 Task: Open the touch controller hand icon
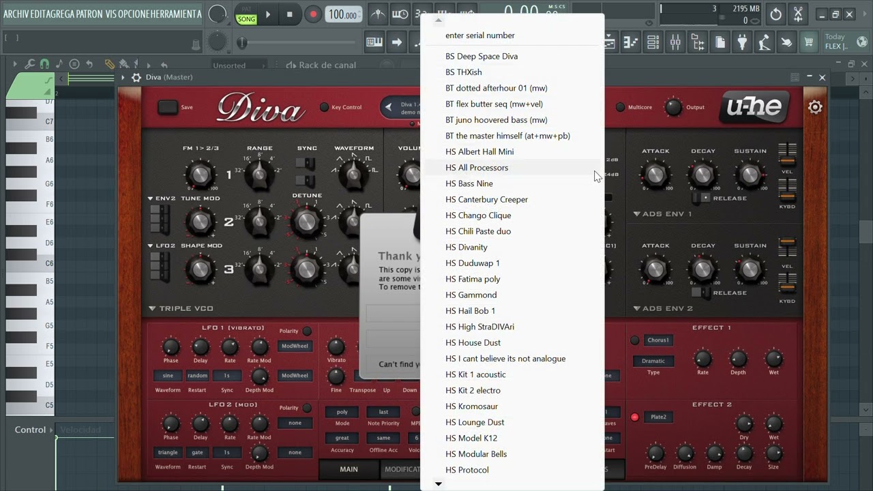pos(786,42)
